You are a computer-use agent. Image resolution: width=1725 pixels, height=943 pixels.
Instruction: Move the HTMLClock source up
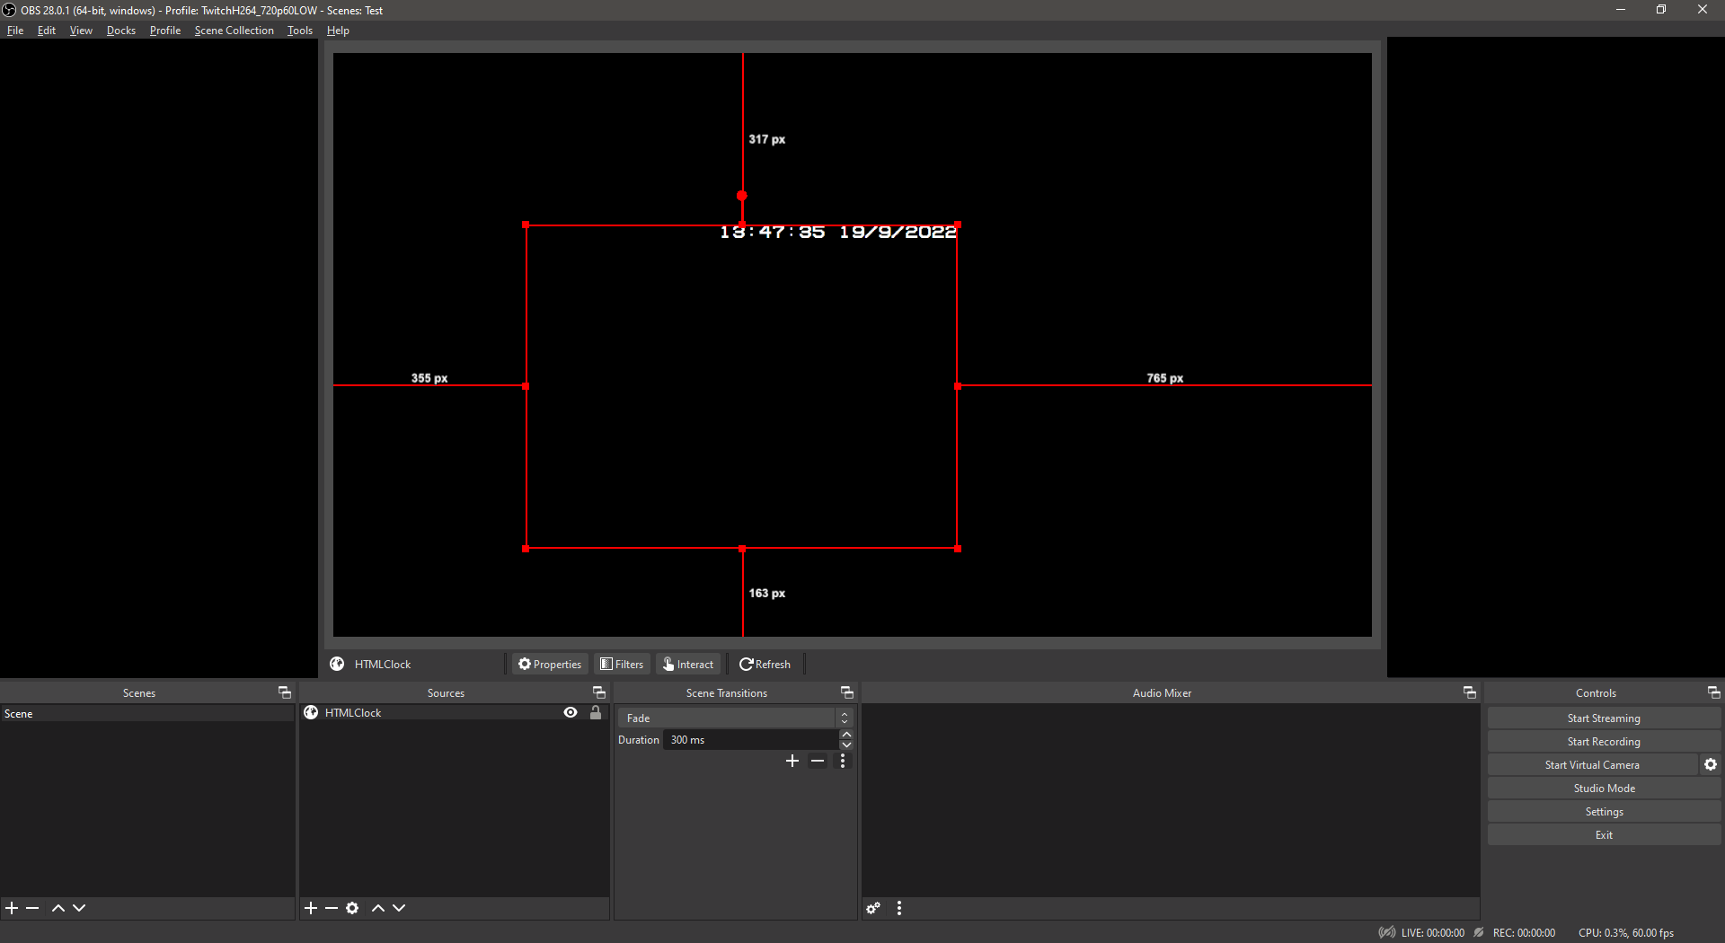(378, 908)
